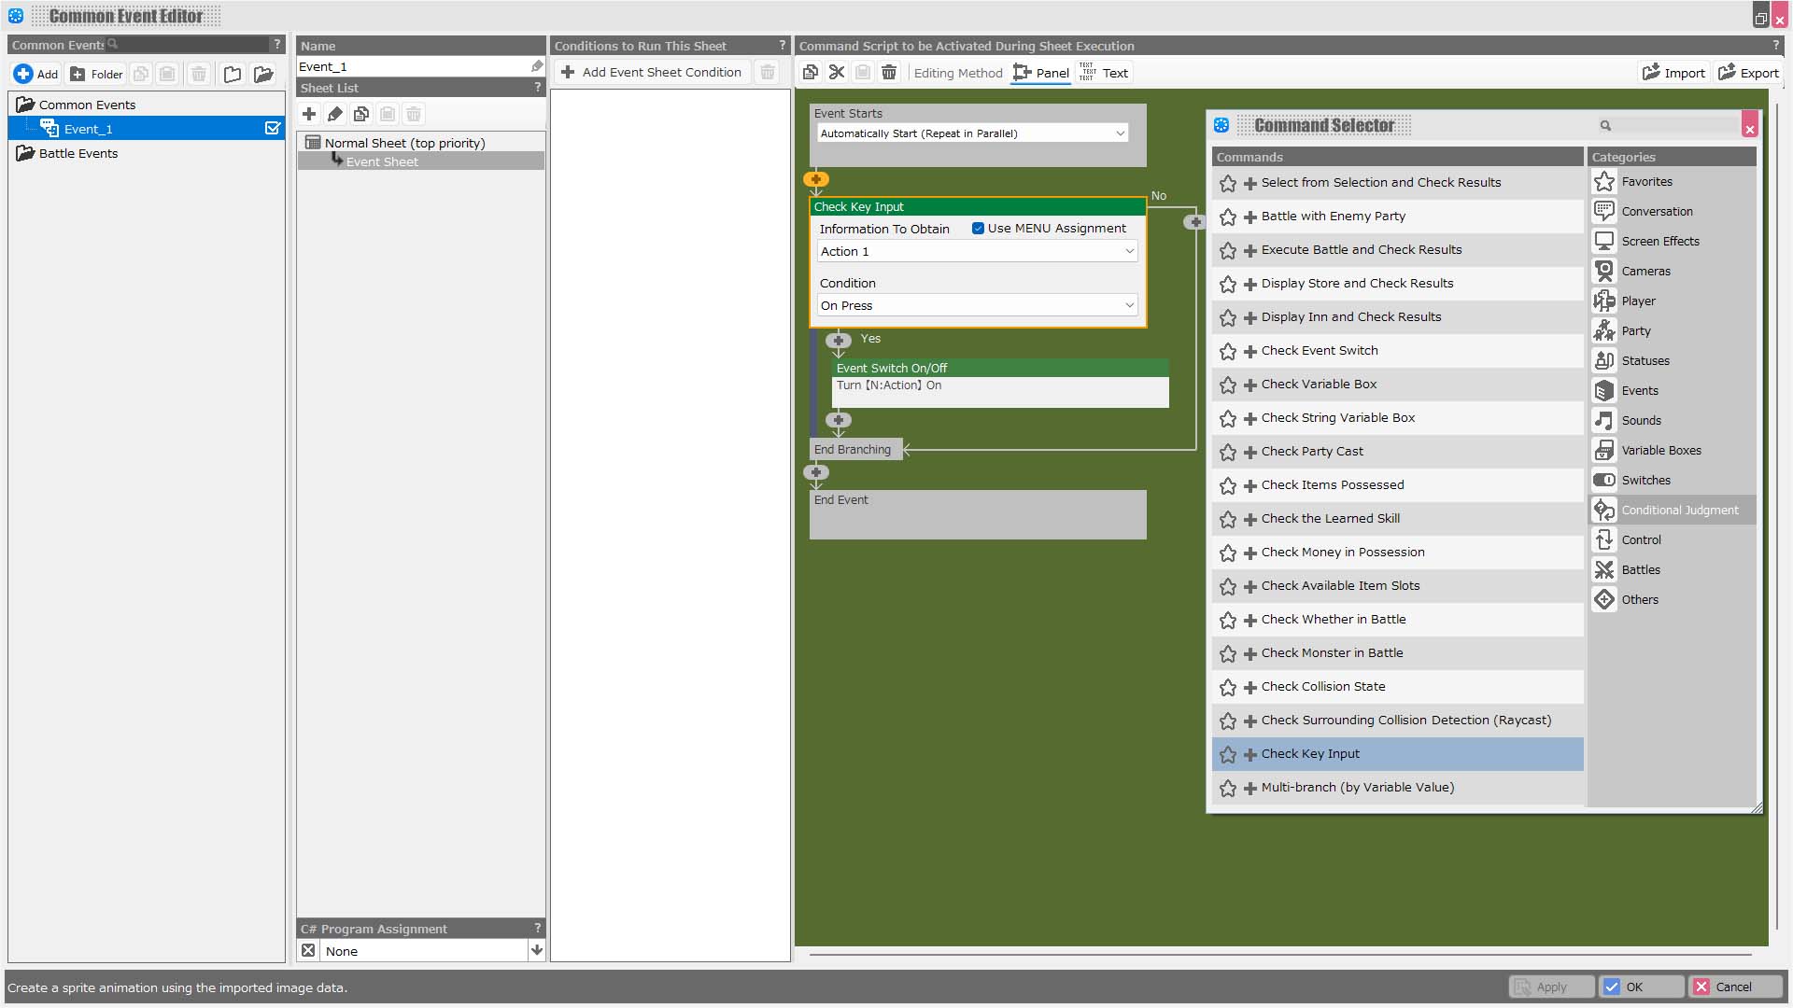Open the Conversation category
This screenshot has height=1008, width=1793.
pos(1673,212)
